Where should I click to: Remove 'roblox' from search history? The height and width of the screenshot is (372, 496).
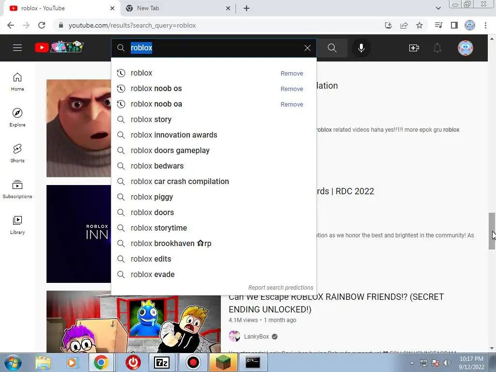click(292, 74)
